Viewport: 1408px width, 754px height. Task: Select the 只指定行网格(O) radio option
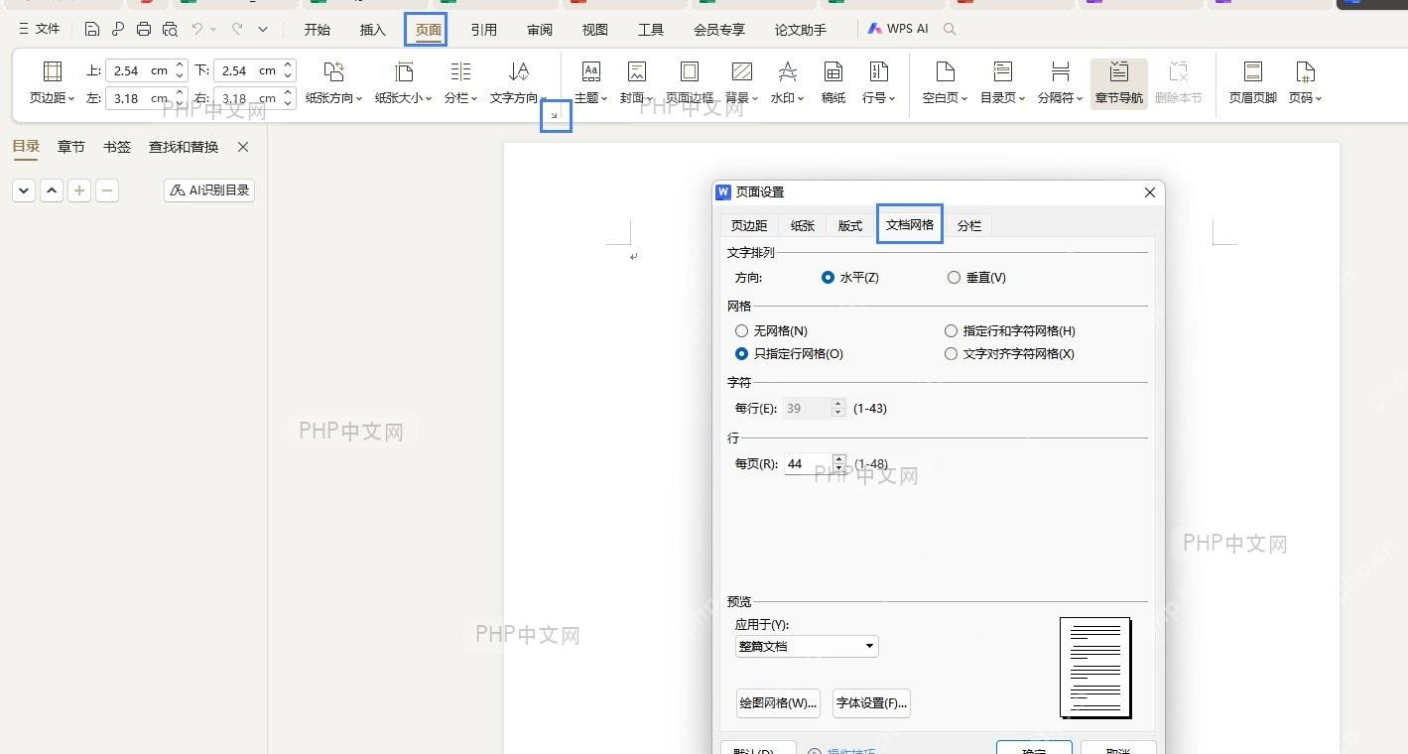[x=741, y=354]
